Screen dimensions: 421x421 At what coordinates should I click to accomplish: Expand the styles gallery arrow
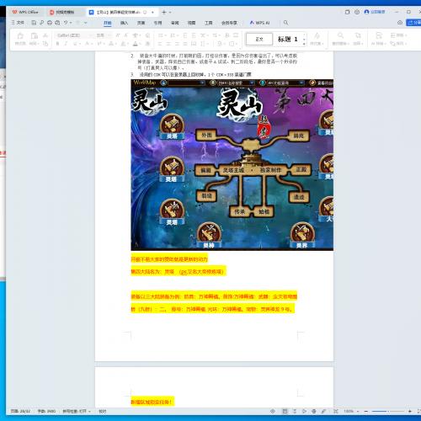pos(304,44)
